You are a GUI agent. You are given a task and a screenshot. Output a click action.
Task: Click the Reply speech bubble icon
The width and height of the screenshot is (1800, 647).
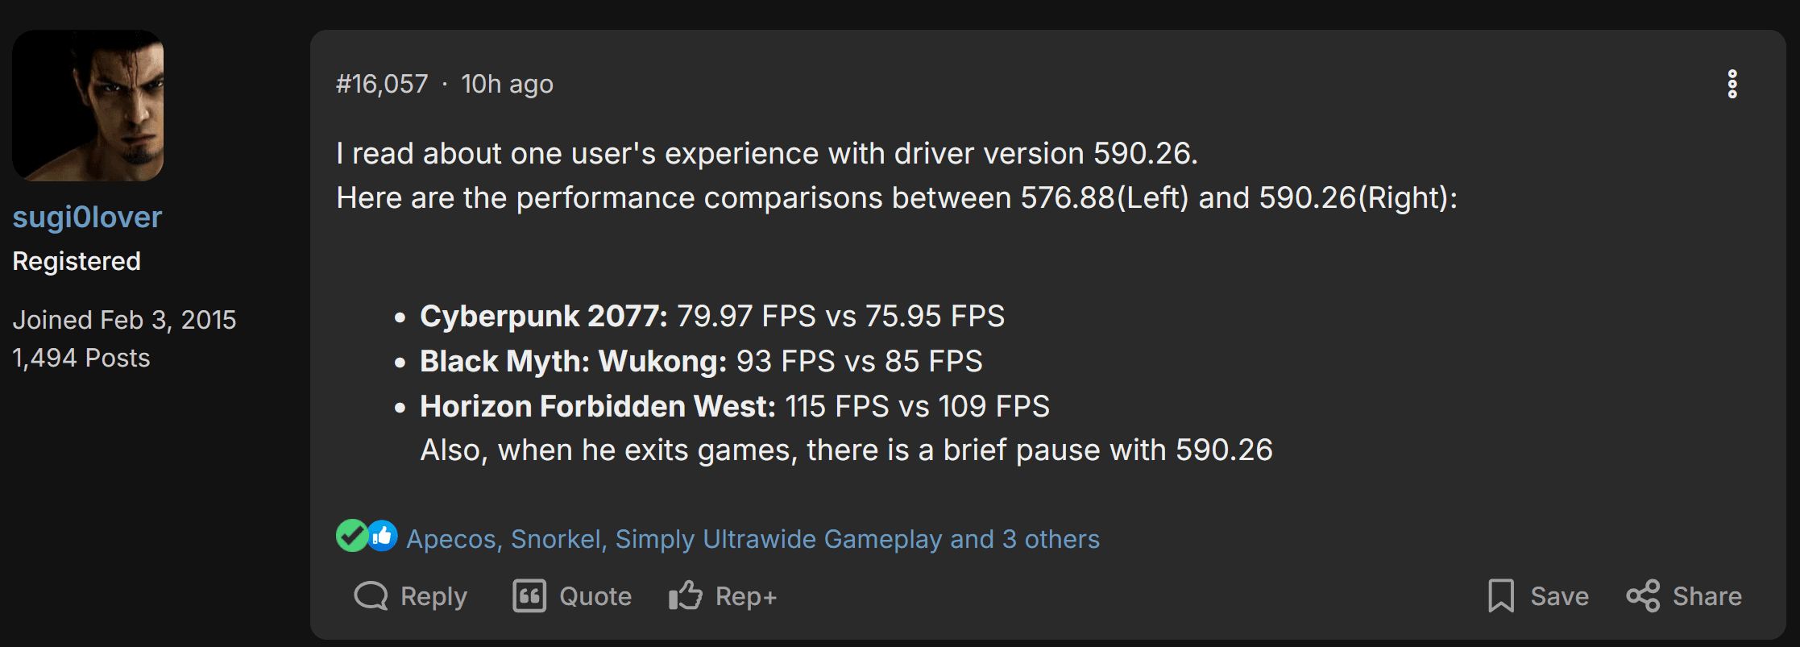(371, 596)
